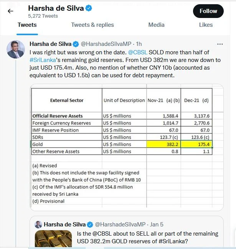Screen dimensions: 236x249
Task: Click verified badge in quoted tweet
Action: coord(90,225)
